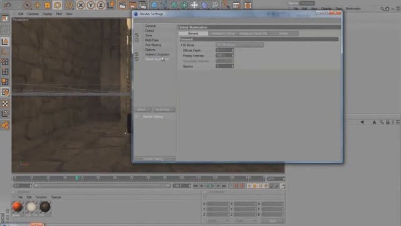Select the Scale tool

click(x=48, y=5)
